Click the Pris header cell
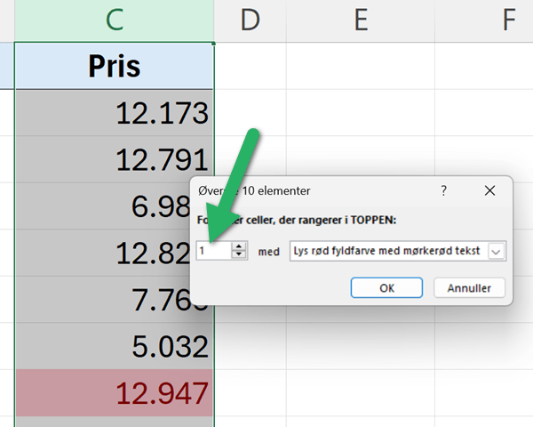This screenshot has height=427, width=533. click(115, 66)
